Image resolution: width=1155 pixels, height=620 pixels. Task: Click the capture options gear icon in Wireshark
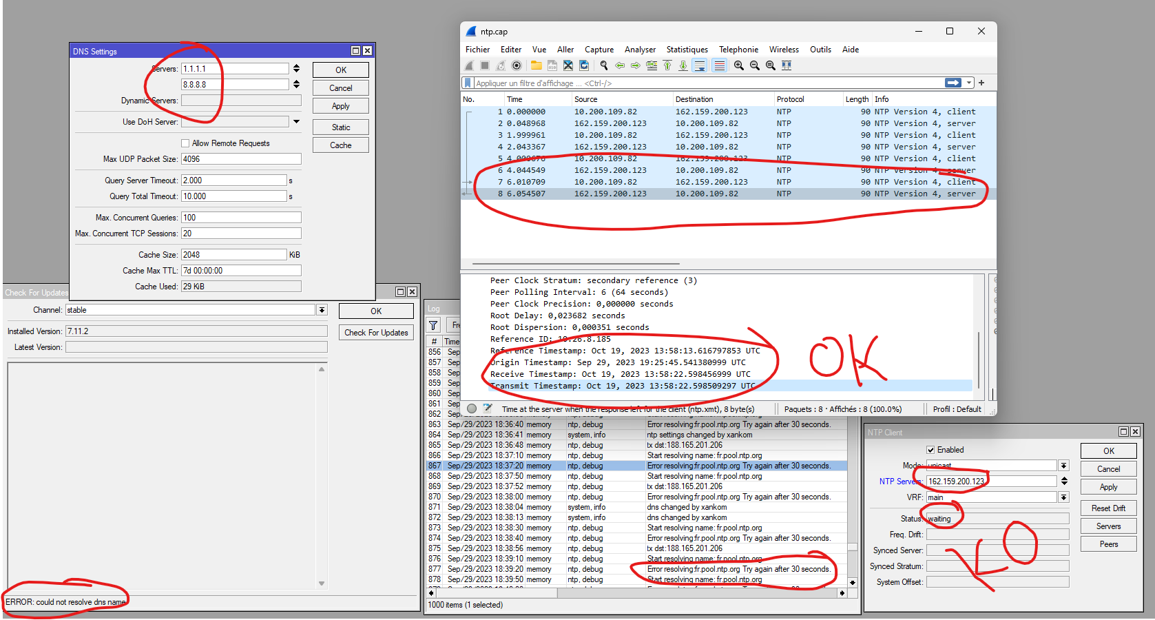point(517,65)
